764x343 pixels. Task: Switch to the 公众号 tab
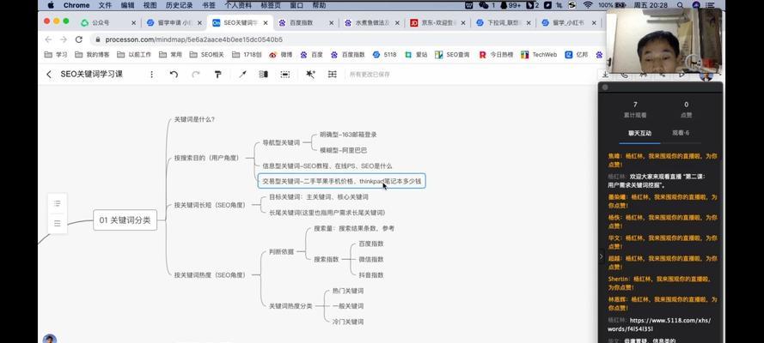click(x=108, y=23)
